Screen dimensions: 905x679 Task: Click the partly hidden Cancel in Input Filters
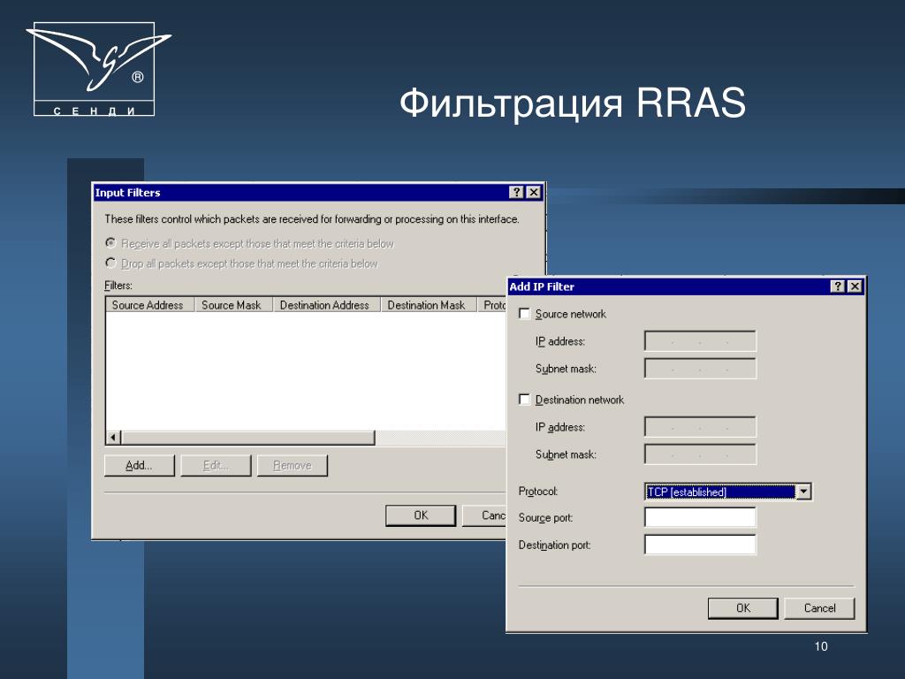pos(484,515)
